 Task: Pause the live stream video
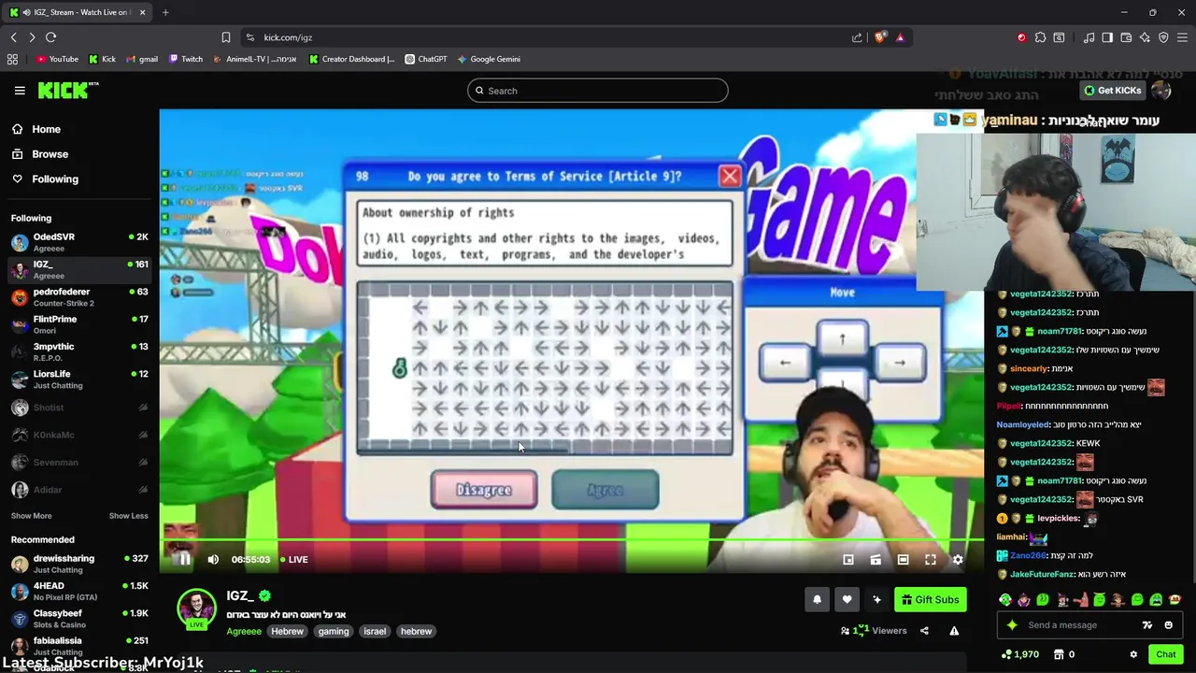tap(185, 559)
